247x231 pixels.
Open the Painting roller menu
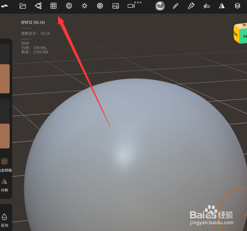coord(191,6)
